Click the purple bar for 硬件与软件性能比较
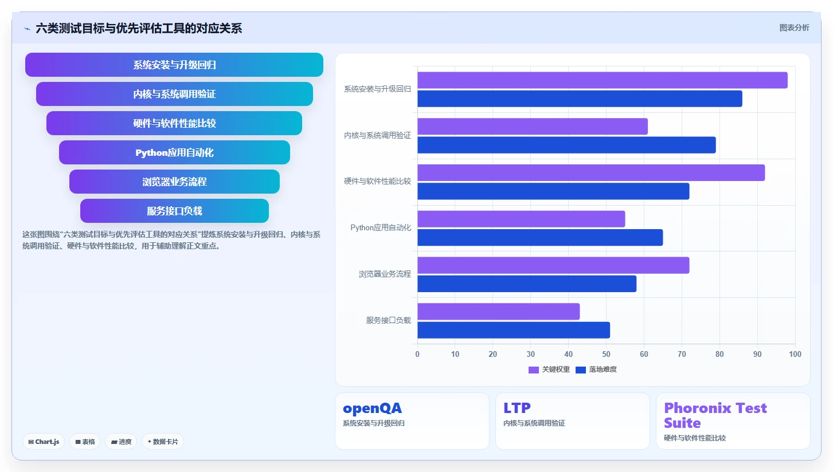This screenshot has width=833, height=472. pyautogui.click(x=591, y=172)
